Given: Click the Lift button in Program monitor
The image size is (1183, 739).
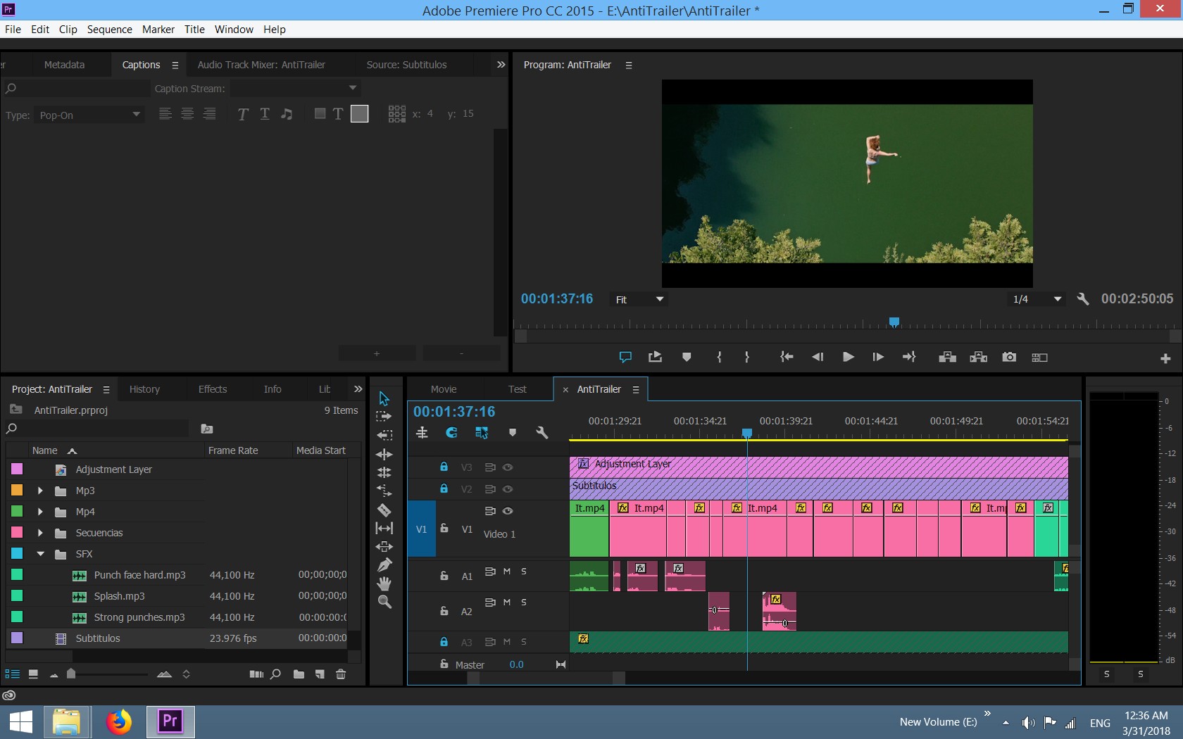Looking at the screenshot, I should (947, 358).
